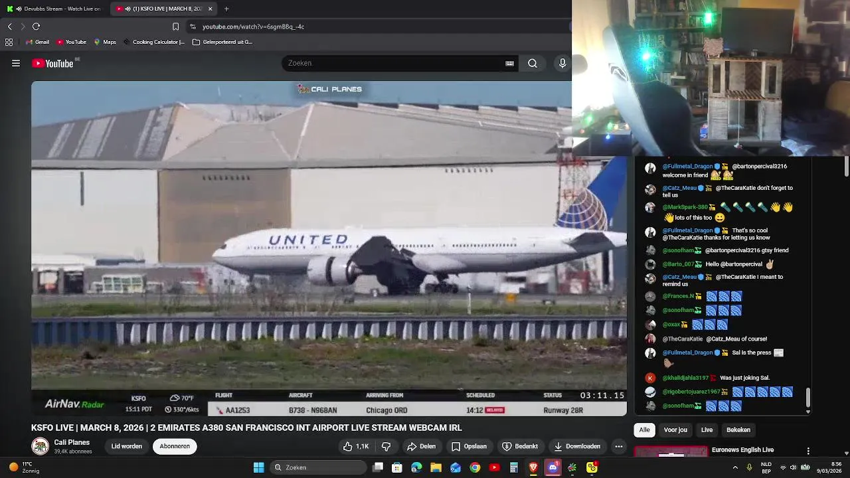Open the Outlook mail taskbar icon
This screenshot has height=478, width=850.
456,467
